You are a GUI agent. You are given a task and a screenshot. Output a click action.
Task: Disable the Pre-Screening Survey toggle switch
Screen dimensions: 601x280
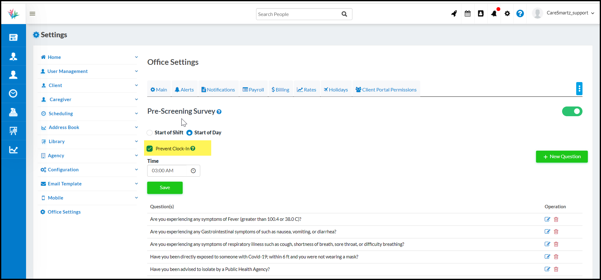coord(572,111)
